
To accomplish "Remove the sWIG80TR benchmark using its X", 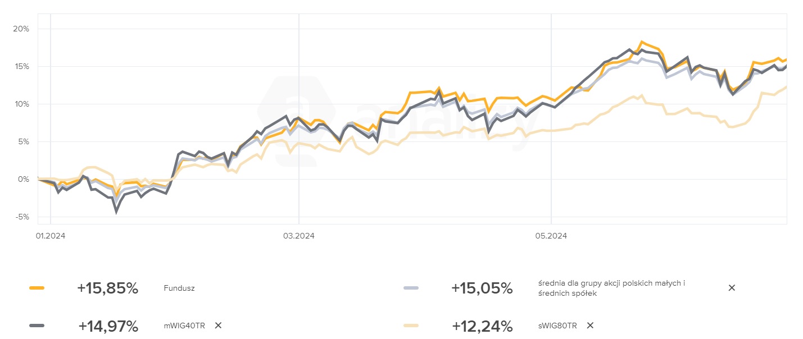I will click(589, 326).
